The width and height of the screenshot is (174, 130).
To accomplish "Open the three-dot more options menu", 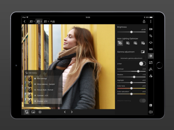I will [151, 21].
